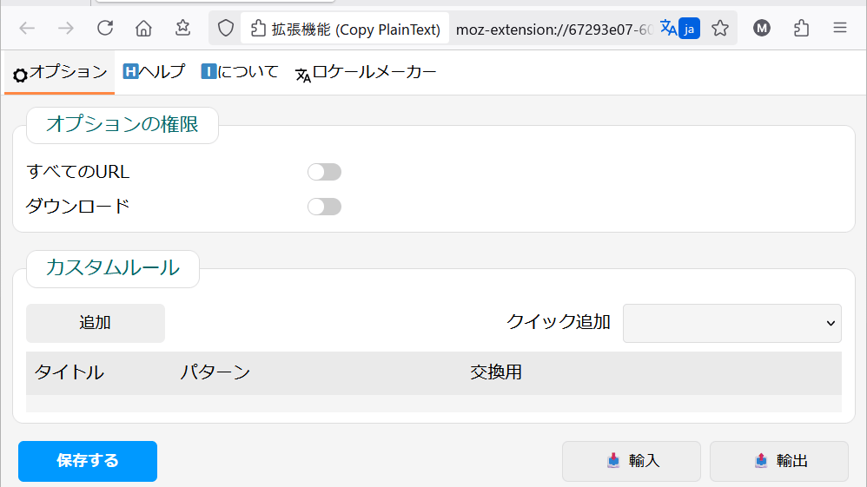Viewport: 867px width, 487px height.
Task: Click the すべてのURL label
Action: click(x=78, y=172)
